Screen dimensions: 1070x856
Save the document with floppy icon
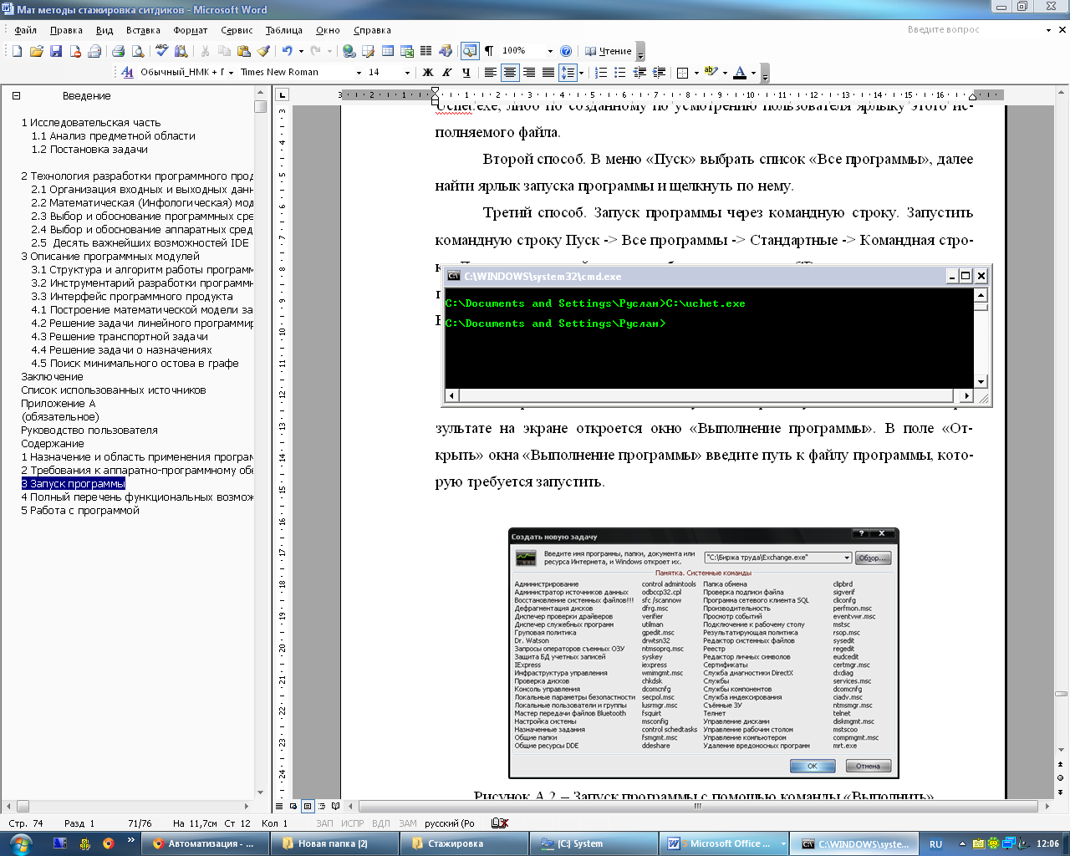point(56,51)
